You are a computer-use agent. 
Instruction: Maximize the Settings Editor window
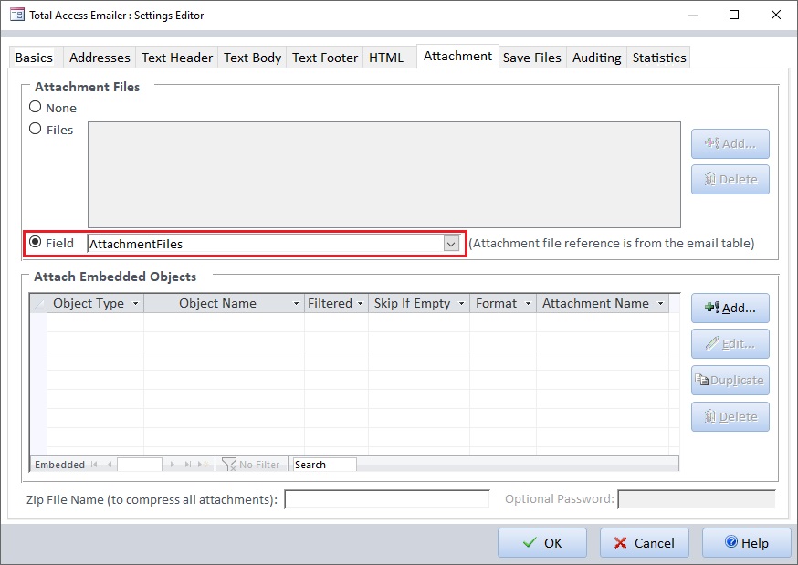coord(734,15)
